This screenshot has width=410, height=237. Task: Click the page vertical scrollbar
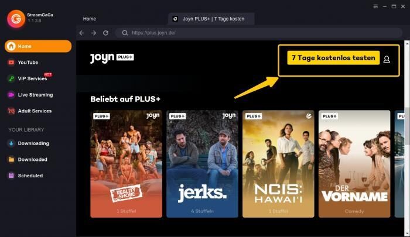click(x=407, y=126)
